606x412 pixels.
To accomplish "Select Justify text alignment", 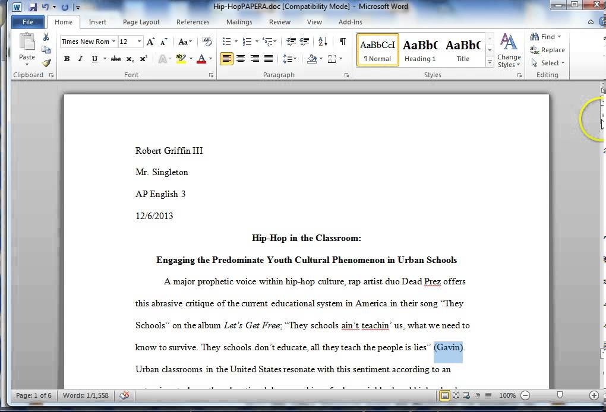I will click(268, 59).
